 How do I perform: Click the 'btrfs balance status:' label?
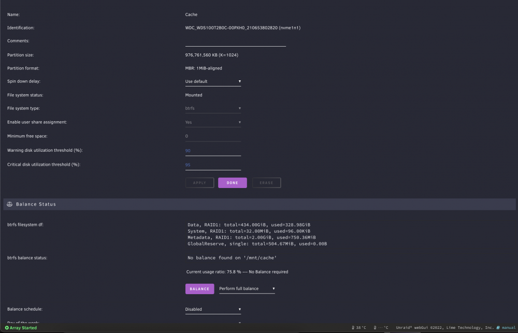(x=27, y=258)
